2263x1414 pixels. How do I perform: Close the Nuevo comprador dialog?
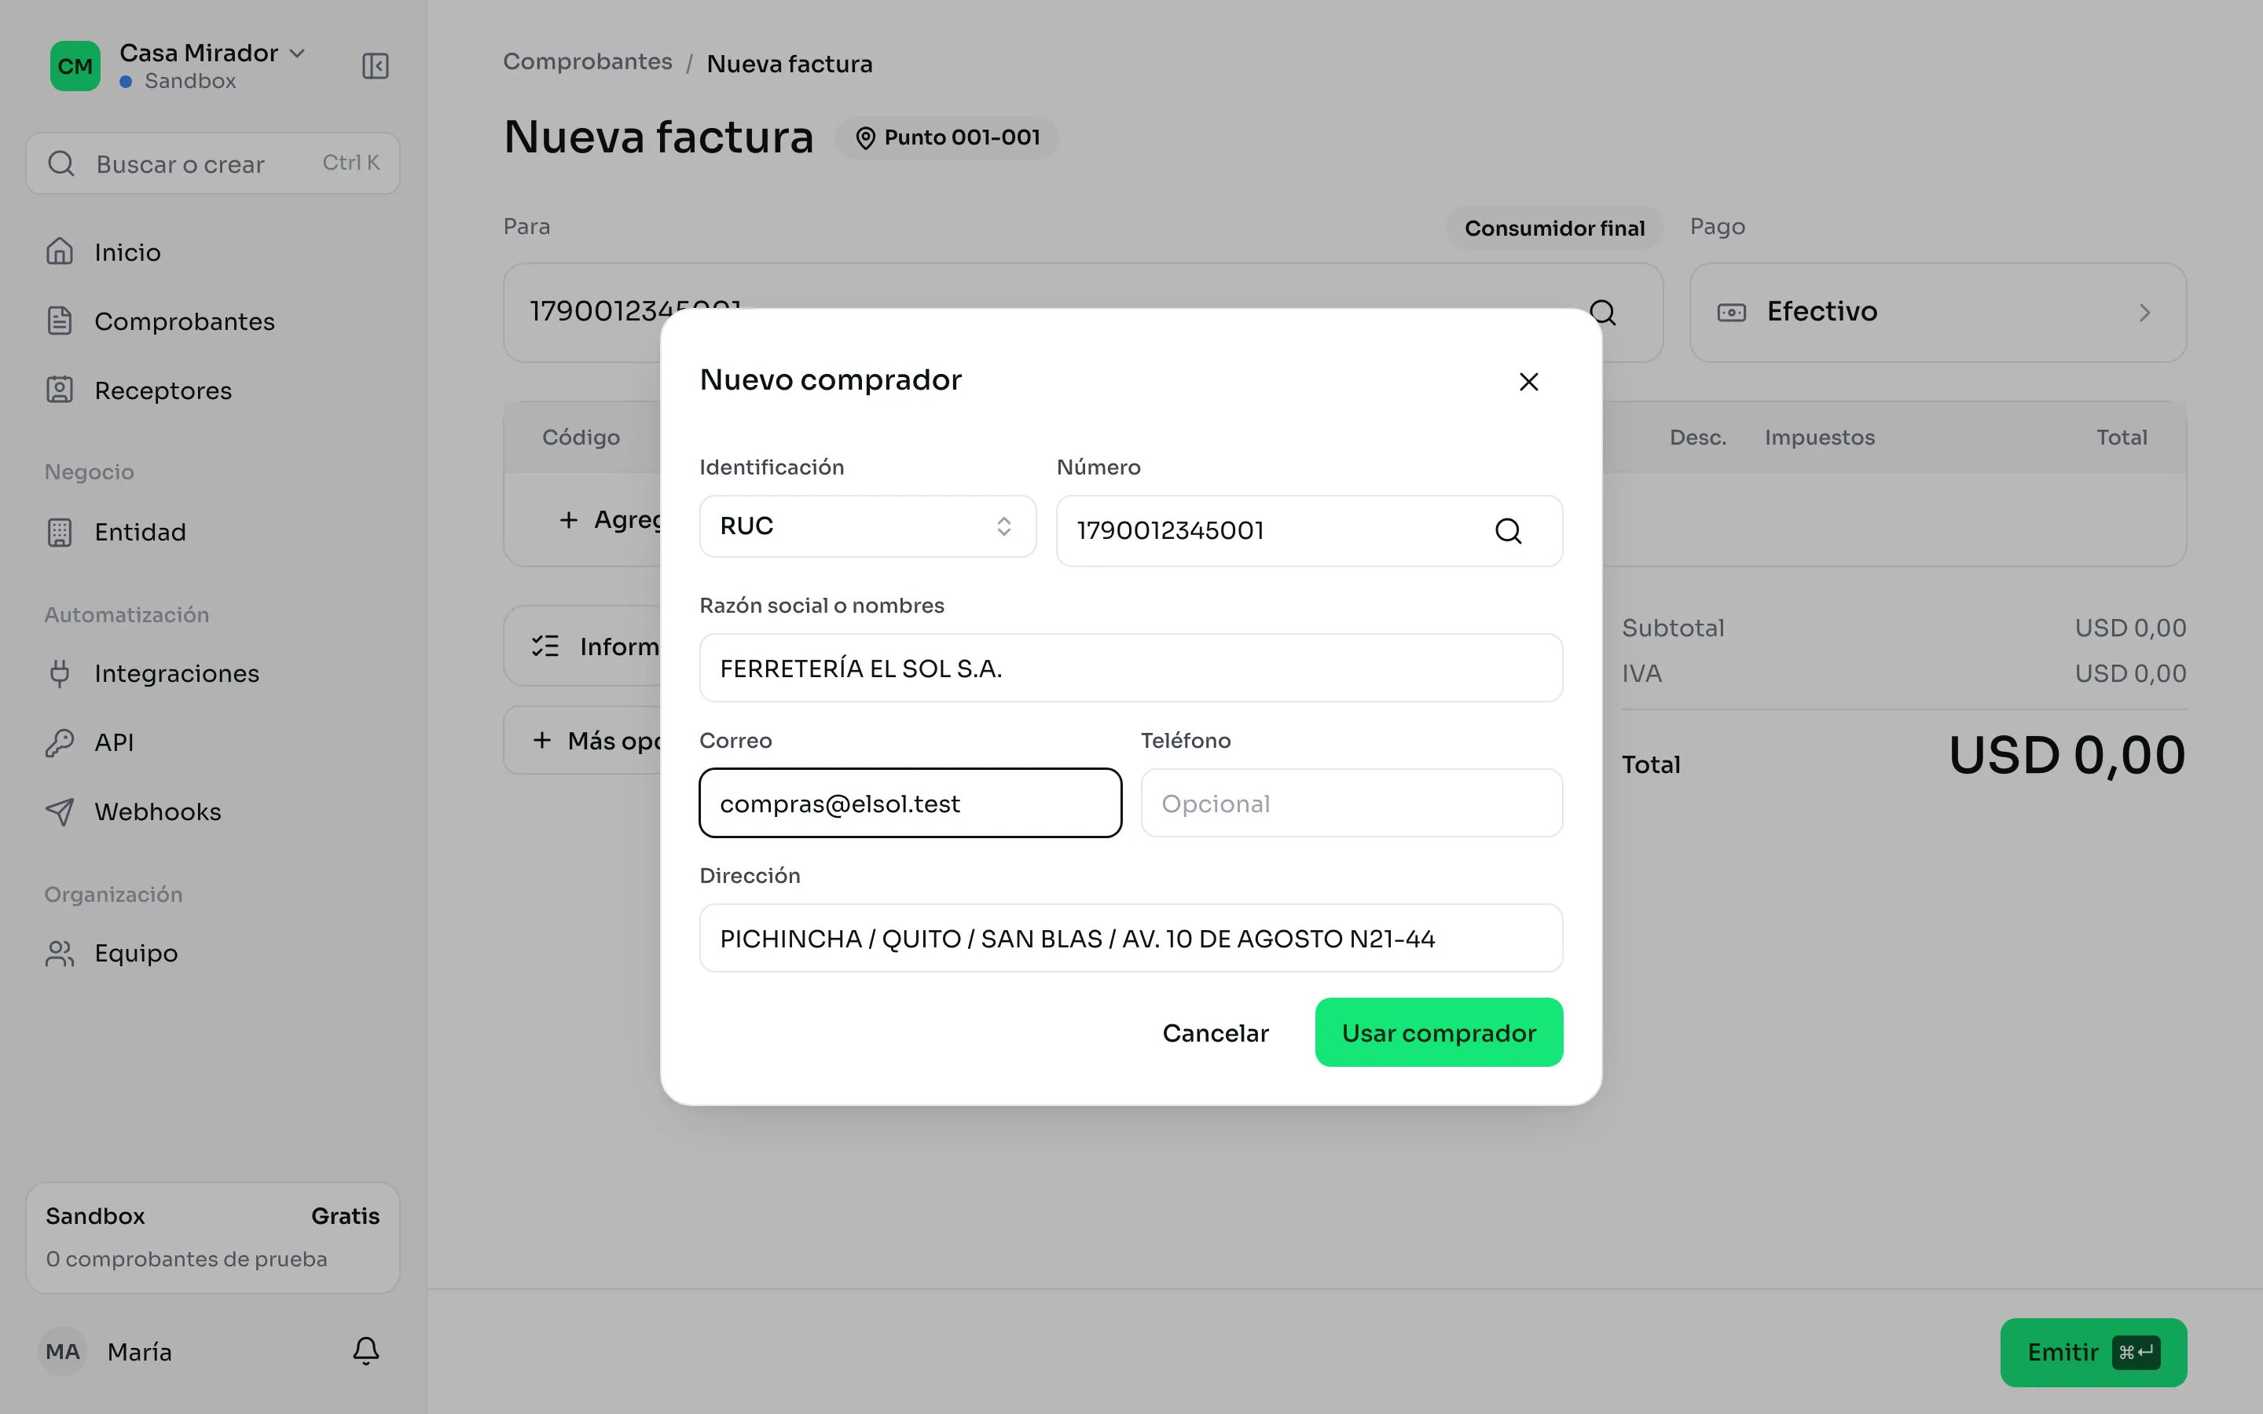(1528, 382)
